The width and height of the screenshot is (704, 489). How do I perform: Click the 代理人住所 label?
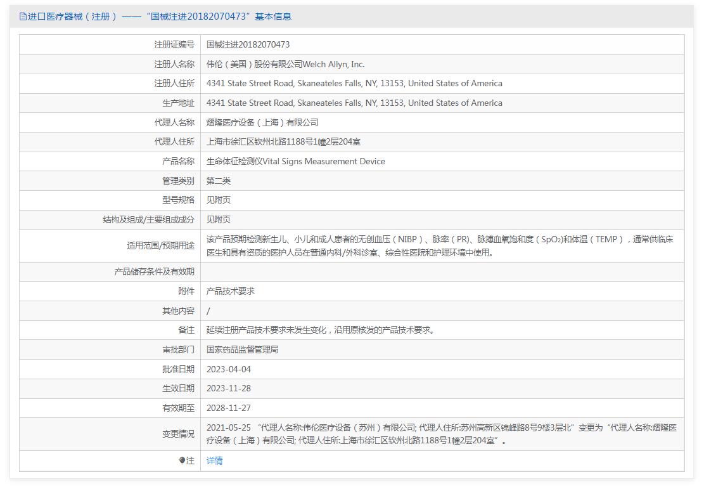pos(174,142)
